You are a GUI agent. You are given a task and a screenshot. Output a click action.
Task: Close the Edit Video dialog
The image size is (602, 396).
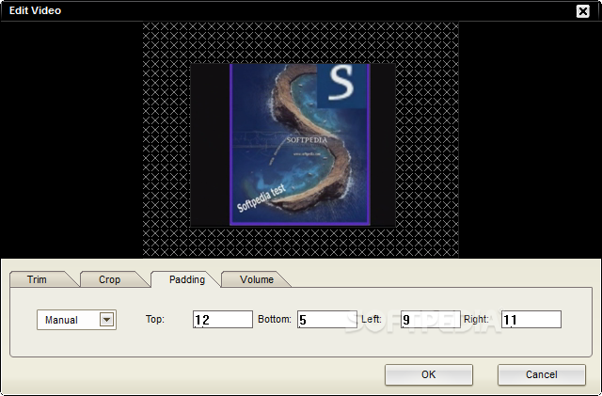583,11
